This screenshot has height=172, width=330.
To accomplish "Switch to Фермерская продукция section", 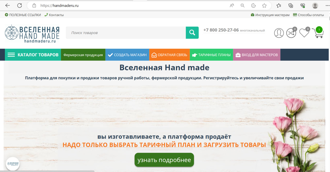I will point(83,54).
